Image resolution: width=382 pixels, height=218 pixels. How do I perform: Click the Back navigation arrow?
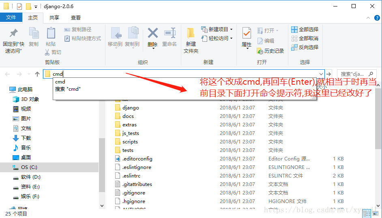click(8, 74)
